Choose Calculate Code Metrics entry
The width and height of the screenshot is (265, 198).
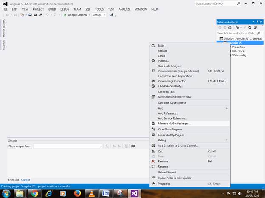[190, 102]
